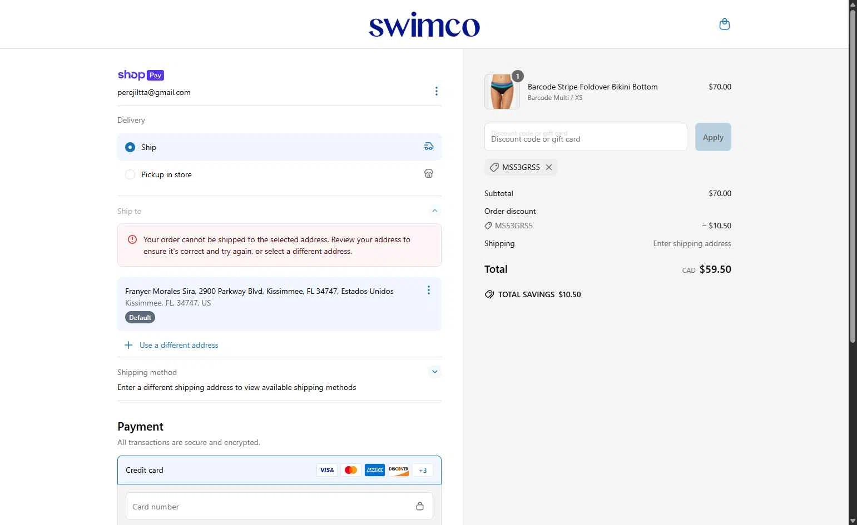
Task: Click the shipping error message text
Action: (277, 246)
